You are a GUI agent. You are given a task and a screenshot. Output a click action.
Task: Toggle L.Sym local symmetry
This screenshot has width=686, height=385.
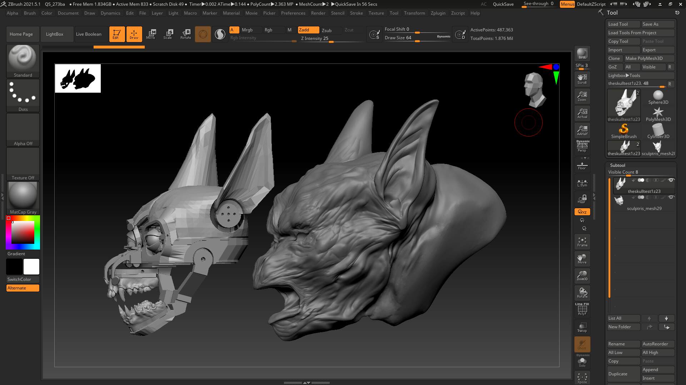click(x=582, y=183)
